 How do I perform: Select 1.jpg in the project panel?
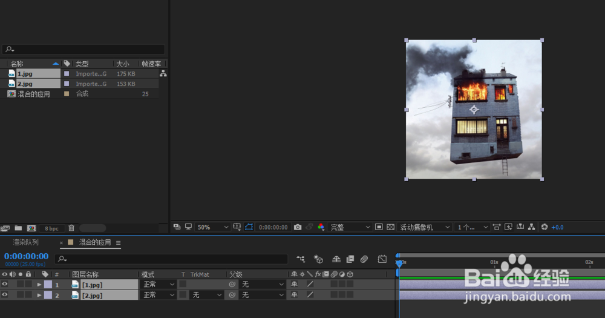pyautogui.click(x=25, y=73)
